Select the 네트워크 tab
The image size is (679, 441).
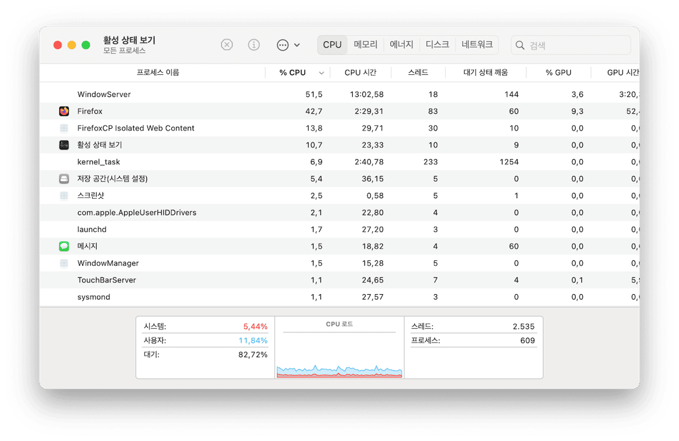pos(477,45)
